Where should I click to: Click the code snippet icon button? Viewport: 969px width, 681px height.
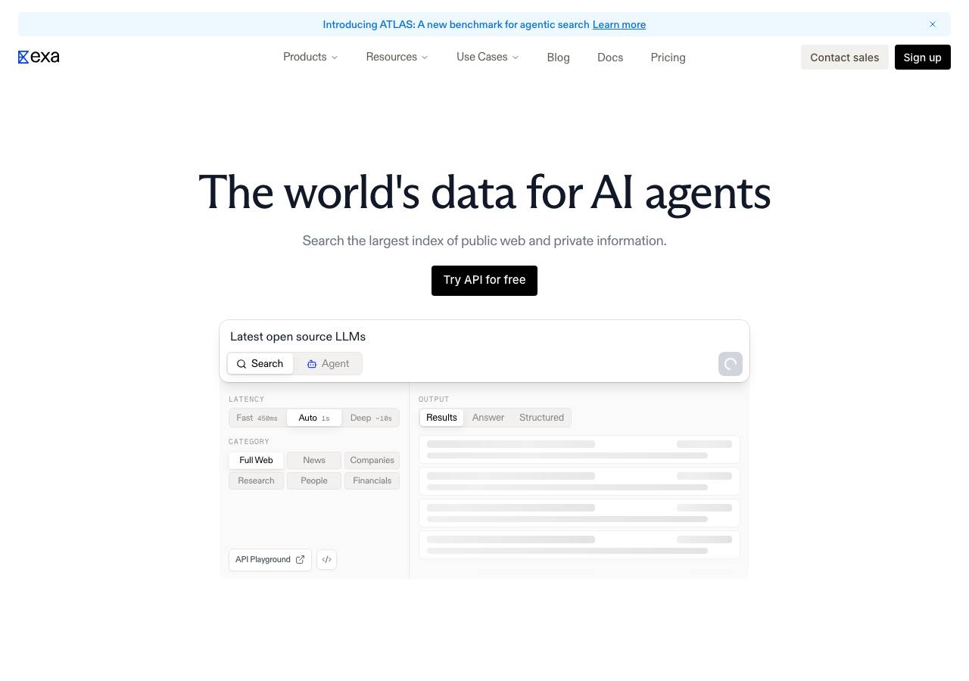click(x=326, y=560)
